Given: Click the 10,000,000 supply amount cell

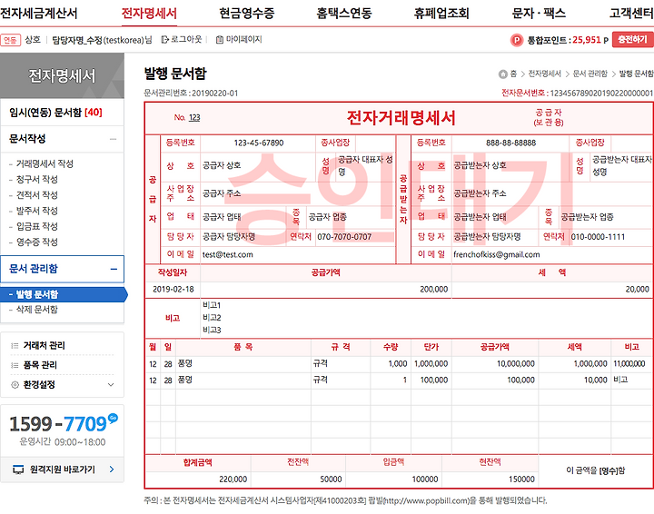Looking at the screenshot, I should pyautogui.click(x=516, y=364).
